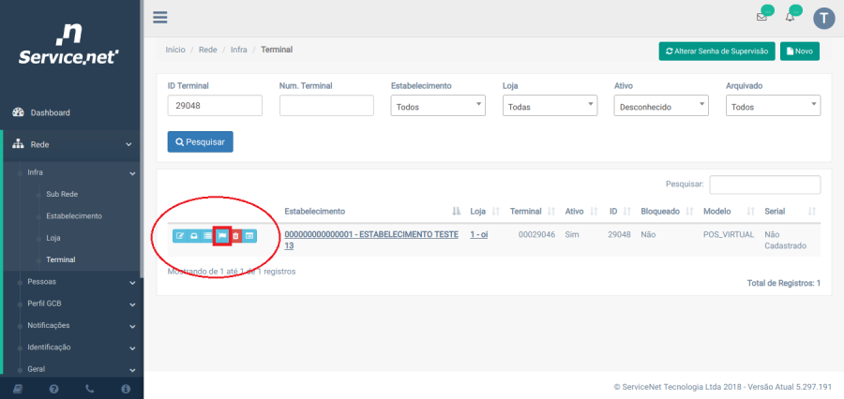
Task: Click the pencil edit icon in the row
Action: coord(180,236)
